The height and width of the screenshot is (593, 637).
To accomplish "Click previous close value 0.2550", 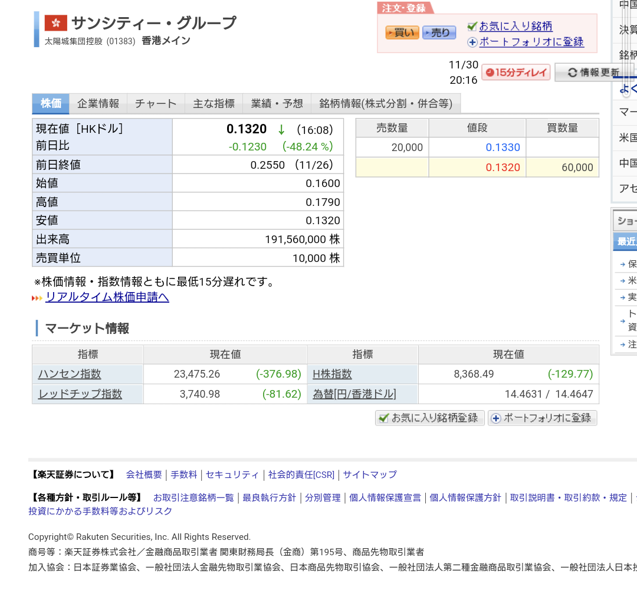I will click(267, 165).
